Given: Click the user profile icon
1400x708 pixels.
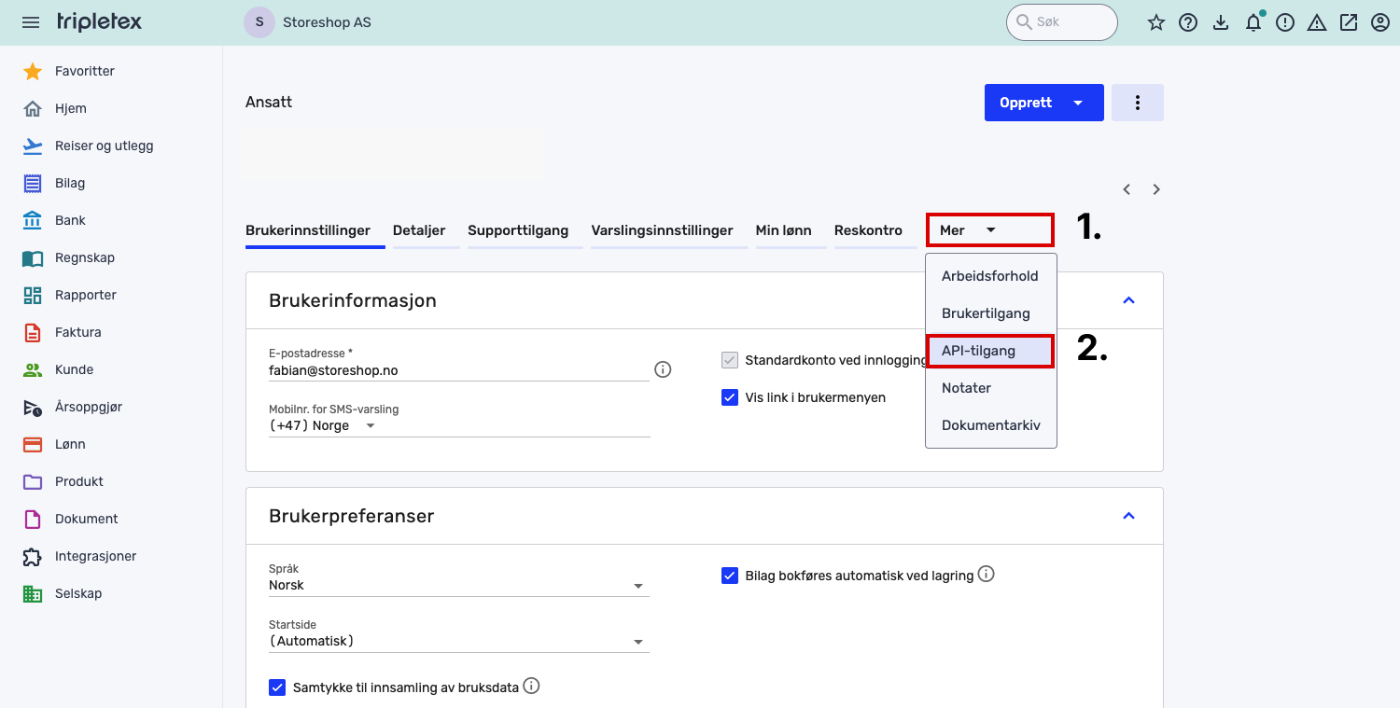Looking at the screenshot, I should pyautogui.click(x=1380, y=22).
